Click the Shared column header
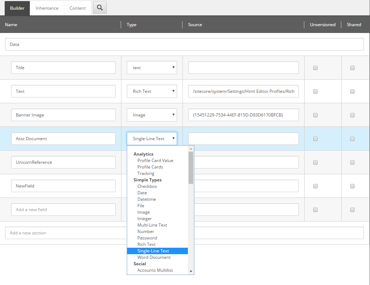The height and width of the screenshot is (285, 370). tap(354, 25)
